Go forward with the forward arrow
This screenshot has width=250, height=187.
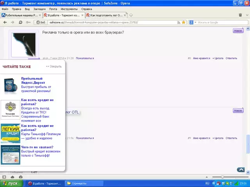click(12, 23)
